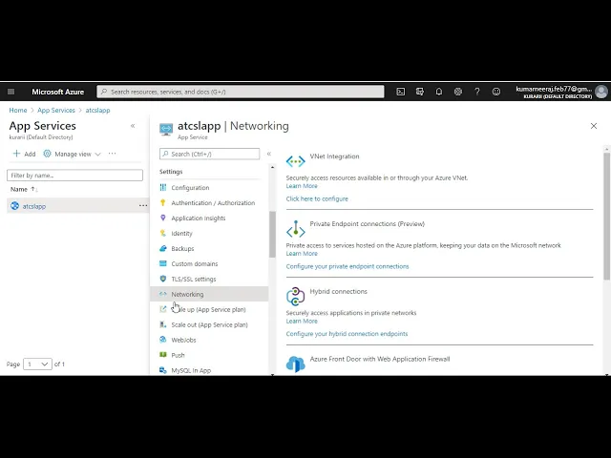This screenshot has height=458, width=611.
Task: Click the Scale out icon
Action: point(163,324)
